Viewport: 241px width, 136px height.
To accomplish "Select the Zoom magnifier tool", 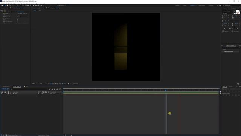I will click(x=10, y=5).
